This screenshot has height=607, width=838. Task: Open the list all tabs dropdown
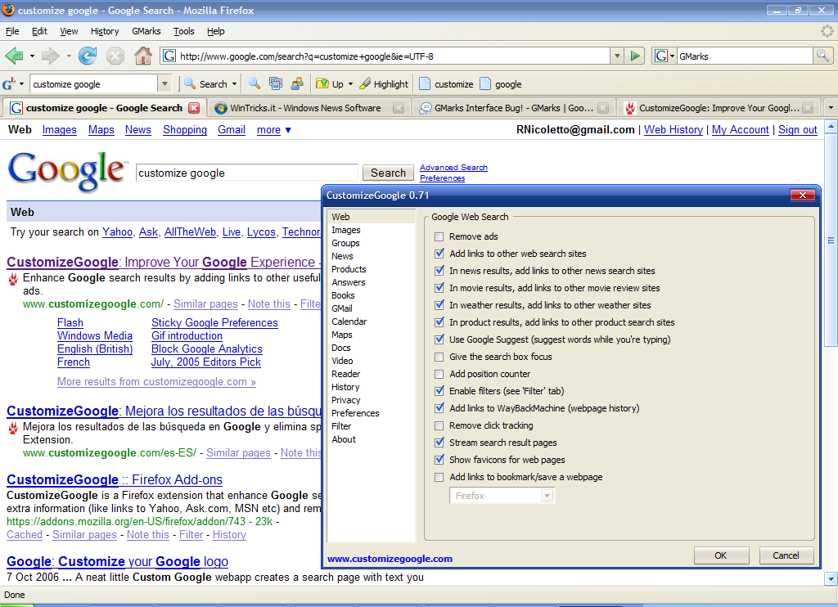click(831, 108)
